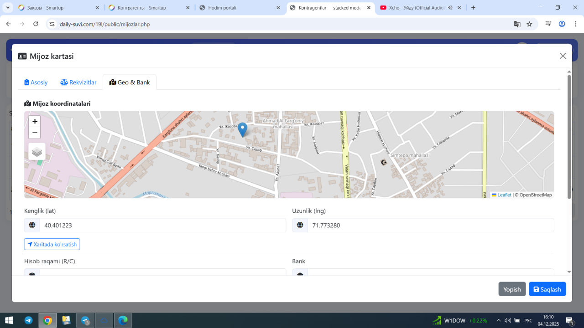Image resolution: width=584 pixels, height=328 pixels.
Task: Show hidden system tray icons
Action: pyautogui.click(x=499, y=320)
